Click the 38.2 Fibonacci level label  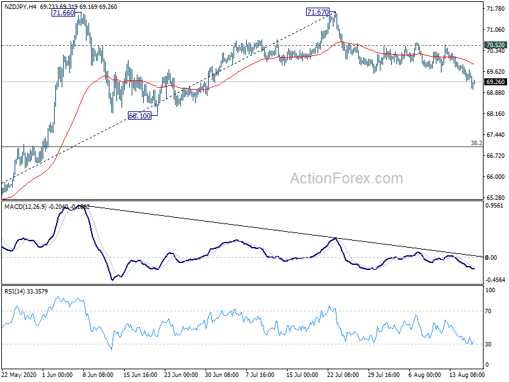coord(477,143)
